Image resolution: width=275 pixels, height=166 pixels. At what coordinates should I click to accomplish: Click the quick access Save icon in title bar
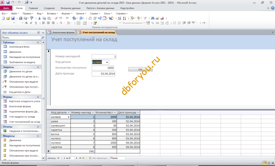8,3
